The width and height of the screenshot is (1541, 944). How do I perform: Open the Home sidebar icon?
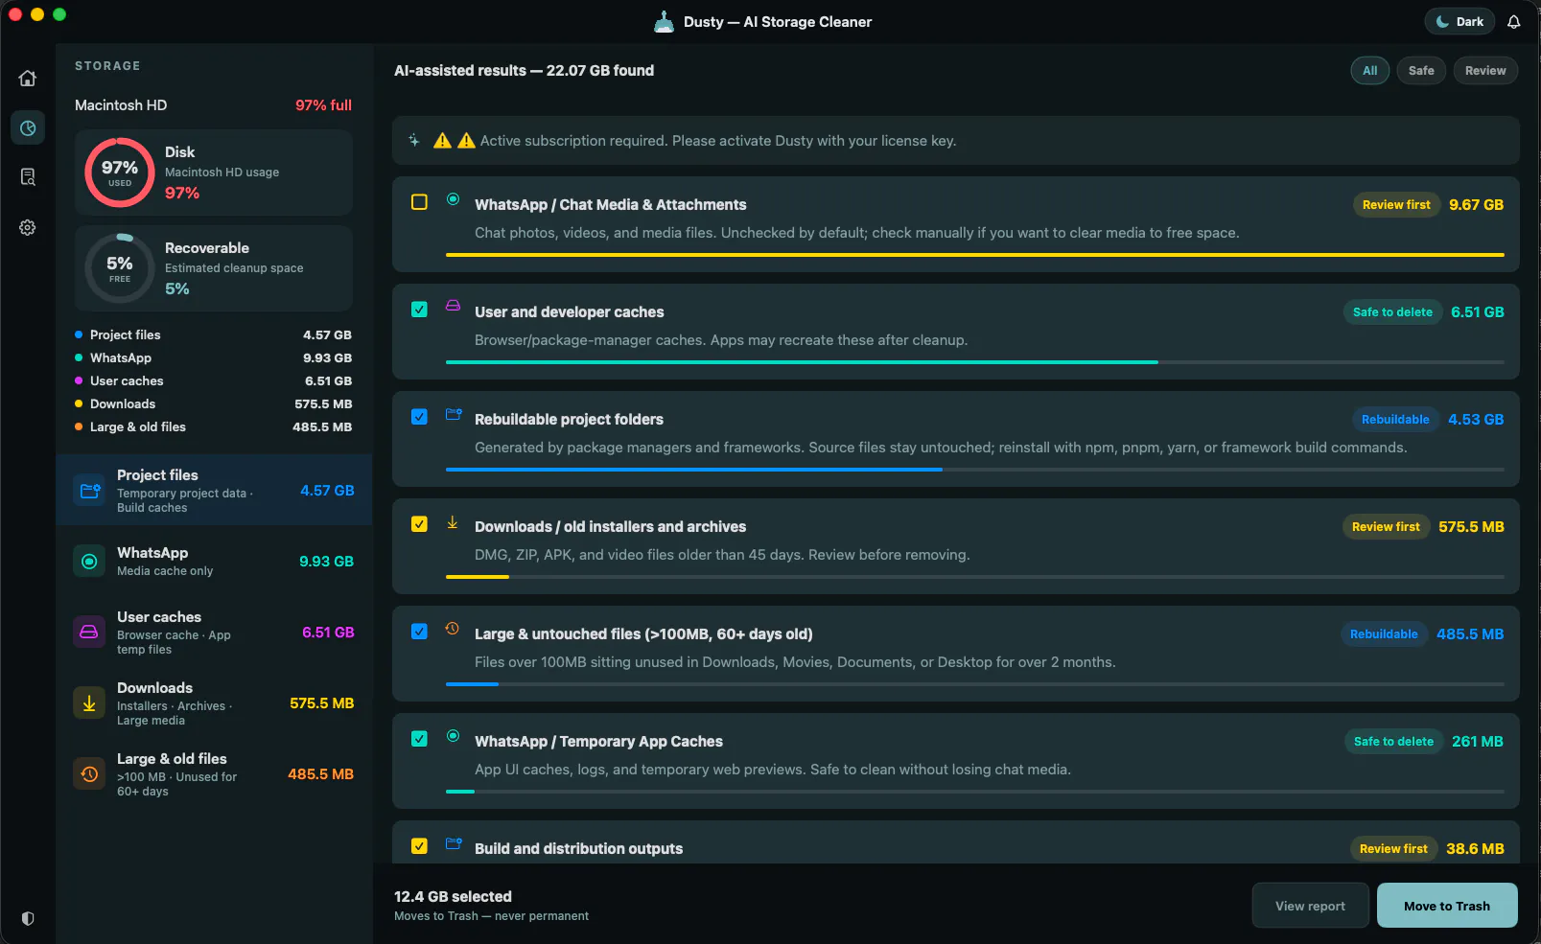click(x=28, y=79)
